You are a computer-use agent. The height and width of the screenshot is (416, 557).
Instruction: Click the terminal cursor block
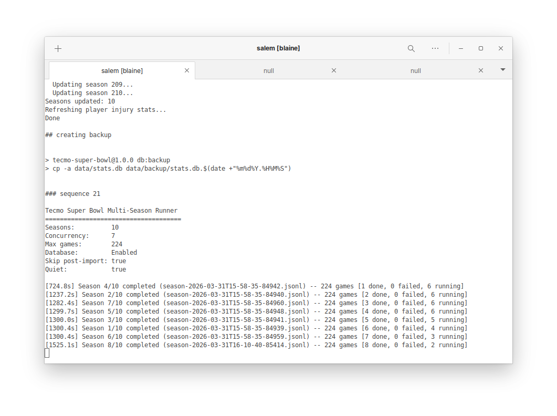pyautogui.click(x=47, y=353)
